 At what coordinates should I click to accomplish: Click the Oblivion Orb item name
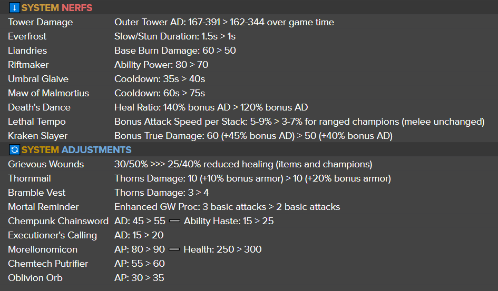(x=35, y=278)
